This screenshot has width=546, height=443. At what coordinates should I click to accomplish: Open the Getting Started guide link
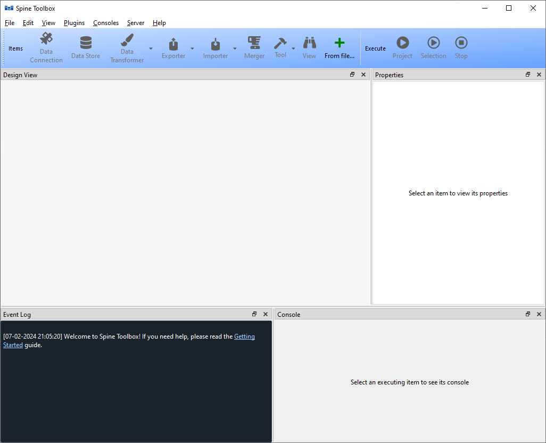244,337
